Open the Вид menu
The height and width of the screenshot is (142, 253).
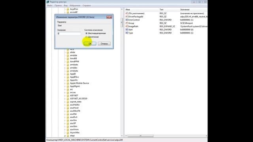pos(66,6)
